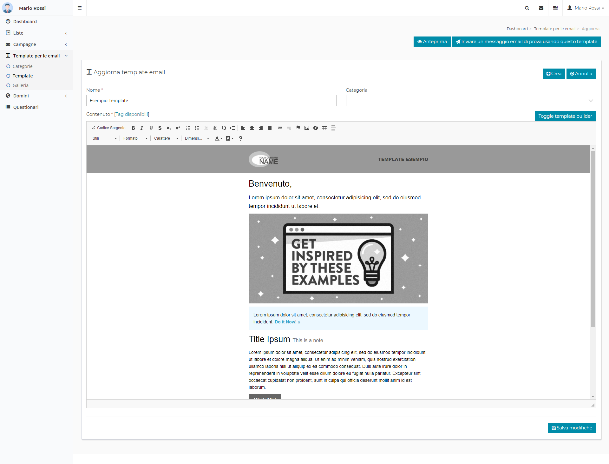The width and height of the screenshot is (609, 464).
Task: Expand the Campagne sidebar menu
Action: tap(25, 44)
